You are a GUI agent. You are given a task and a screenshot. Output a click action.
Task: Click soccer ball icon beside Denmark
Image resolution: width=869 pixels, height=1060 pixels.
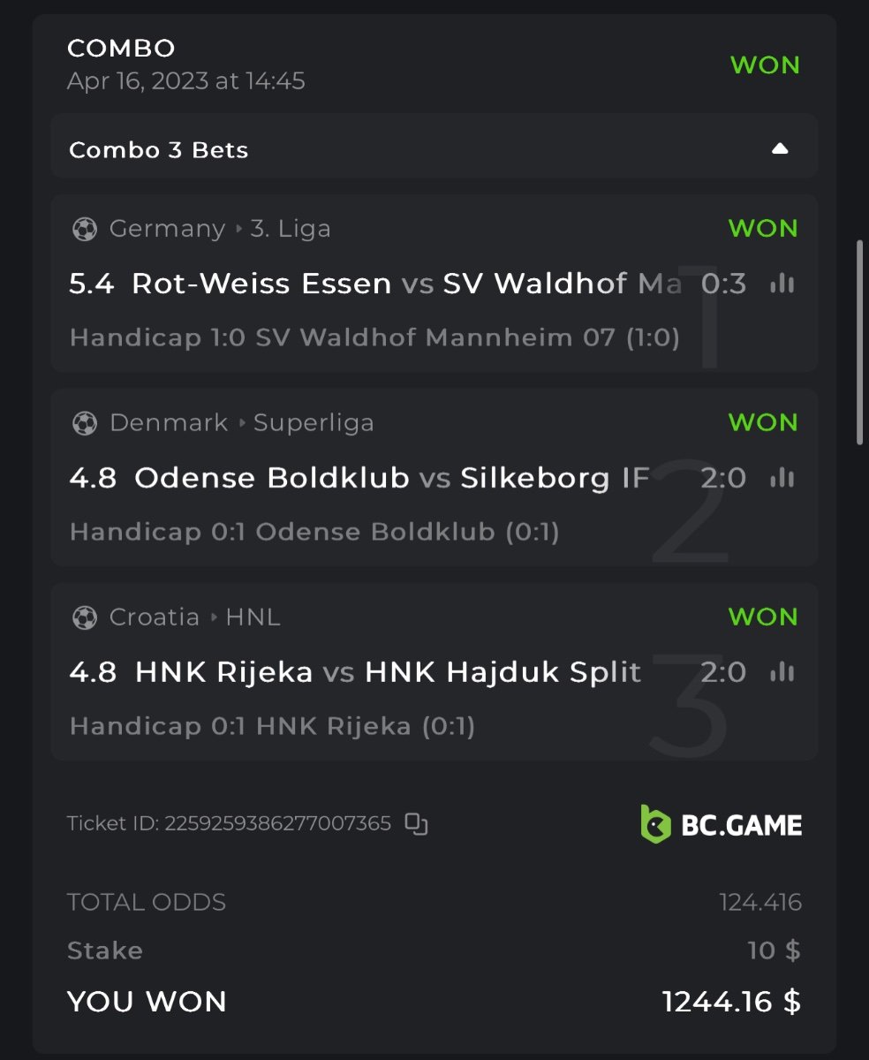point(84,423)
